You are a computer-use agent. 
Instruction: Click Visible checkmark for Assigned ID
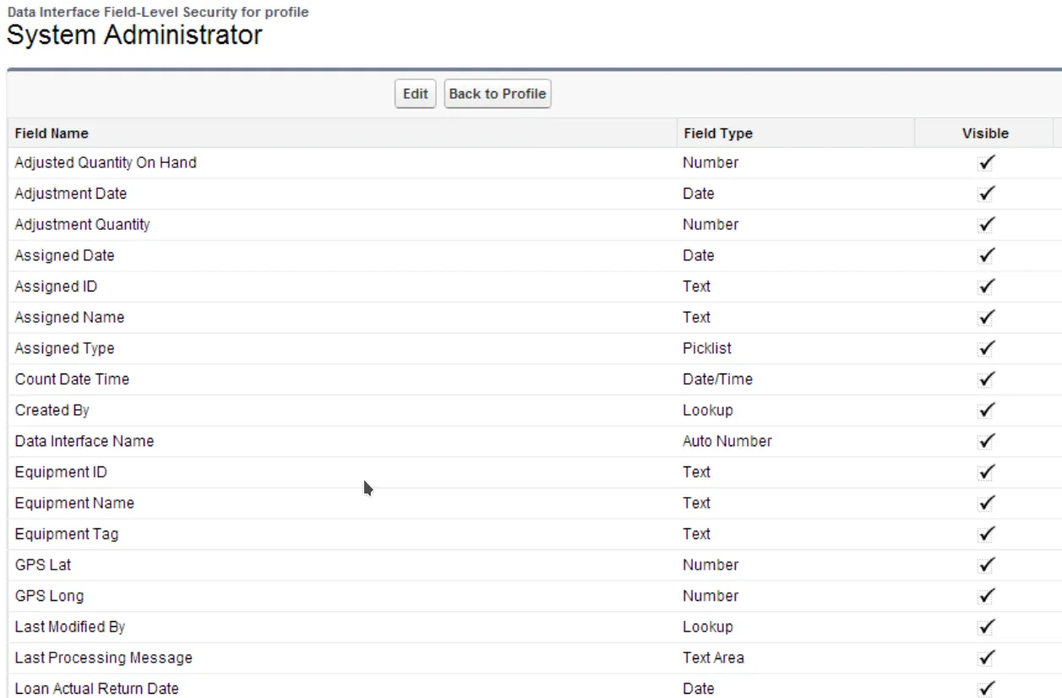coord(986,286)
